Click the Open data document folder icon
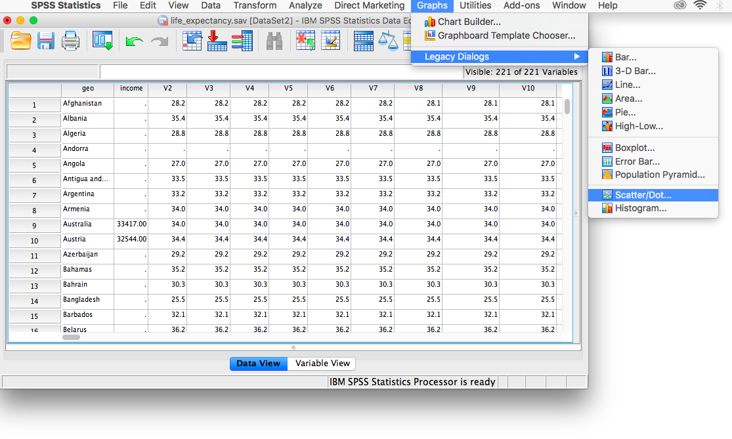 click(x=21, y=41)
